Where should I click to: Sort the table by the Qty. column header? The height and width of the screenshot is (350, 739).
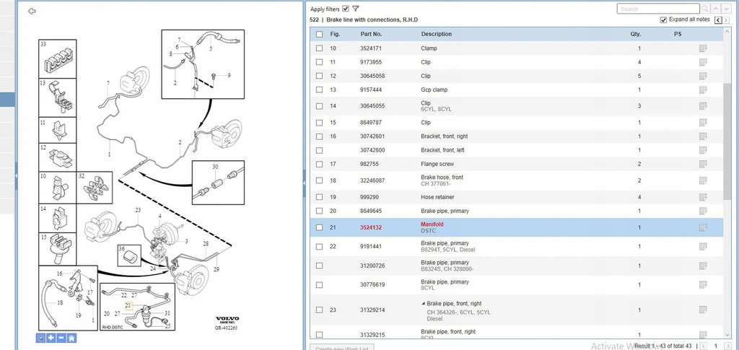636,34
